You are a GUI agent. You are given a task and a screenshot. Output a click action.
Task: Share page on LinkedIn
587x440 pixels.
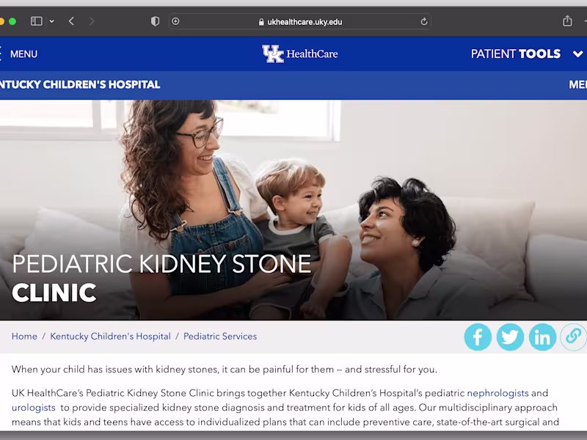point(542,337)
